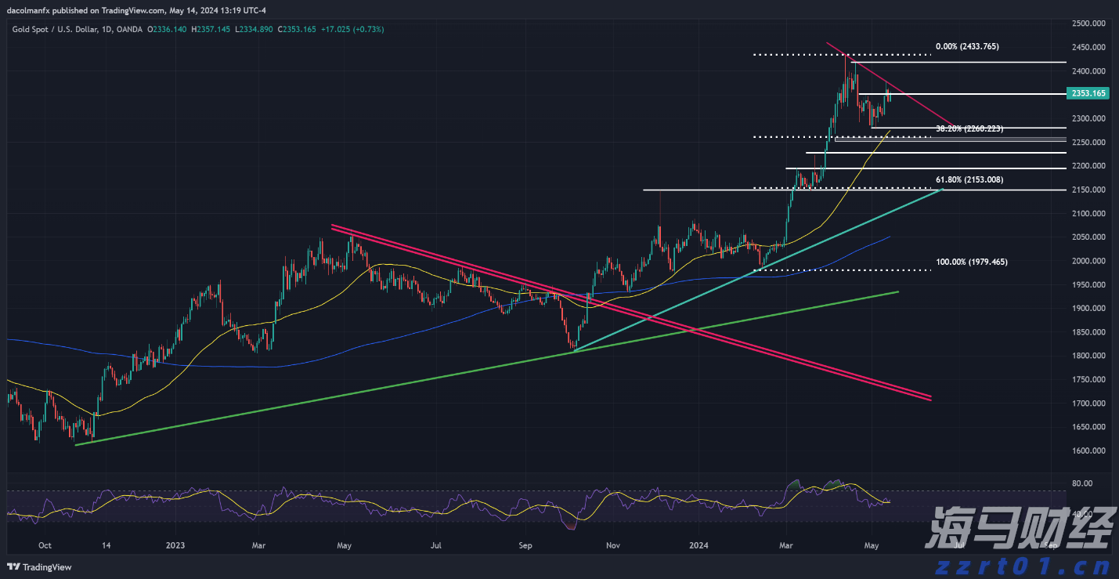The height and width of the screenshot is (579, 1119).
Task: Expand the May label on the time axis
Action: (x=872, y=545)
